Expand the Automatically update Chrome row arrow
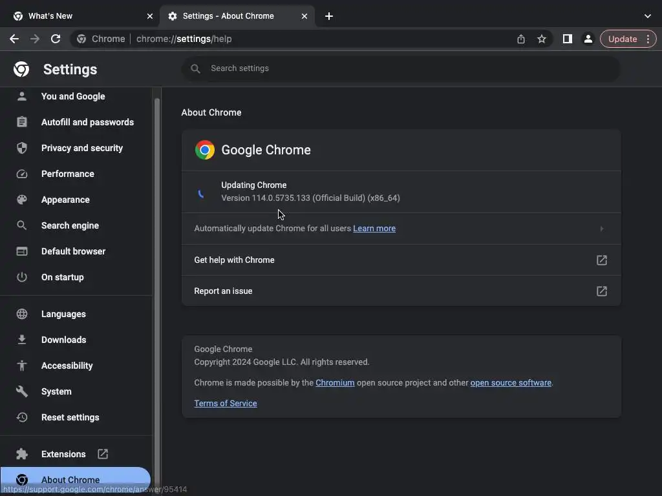Image resolution: width=662 pixels, height=496 pixels. (x=602, y=229)
